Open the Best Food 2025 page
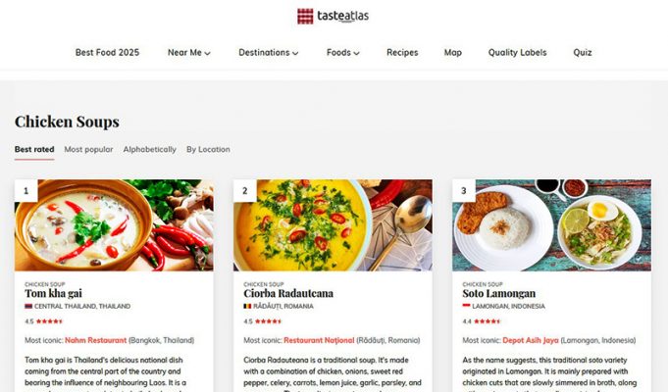 tap(107, 52)
